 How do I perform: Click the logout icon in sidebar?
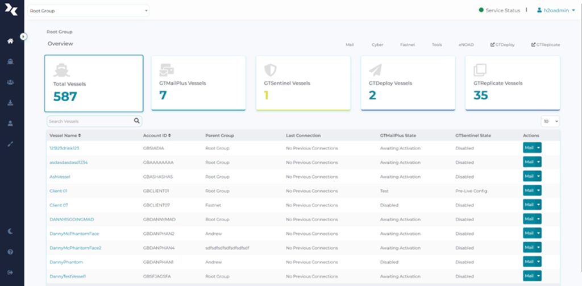[x=10, y=272]
